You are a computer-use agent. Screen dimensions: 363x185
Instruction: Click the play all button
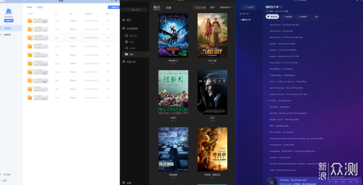pyautogui.click(x=272, y=17)
